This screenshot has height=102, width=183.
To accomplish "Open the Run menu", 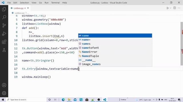I will 47,3.
